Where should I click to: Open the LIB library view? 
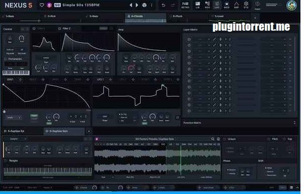coord(197,5)
